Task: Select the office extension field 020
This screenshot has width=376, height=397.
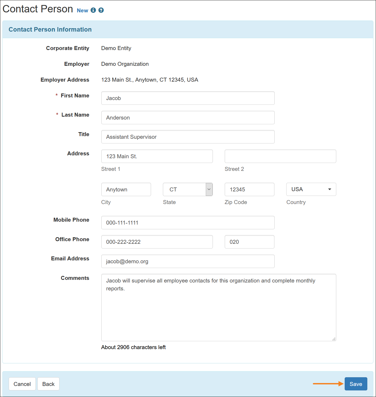Action: click(x=249, y=242)
